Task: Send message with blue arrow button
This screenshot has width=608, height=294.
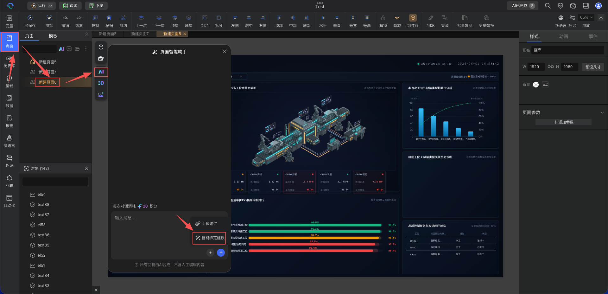Action: [x=221, y=253]
